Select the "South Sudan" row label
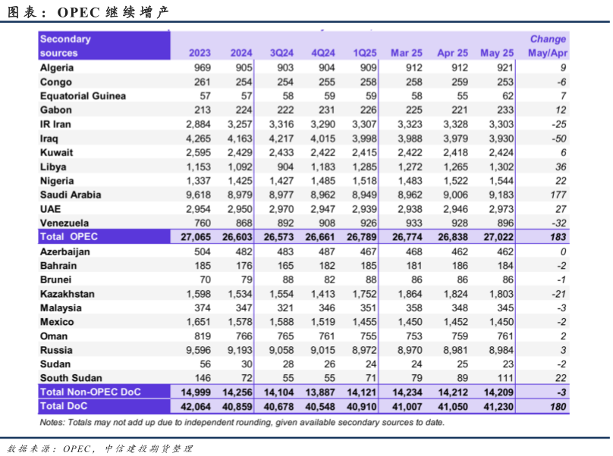 pos(71,378)
